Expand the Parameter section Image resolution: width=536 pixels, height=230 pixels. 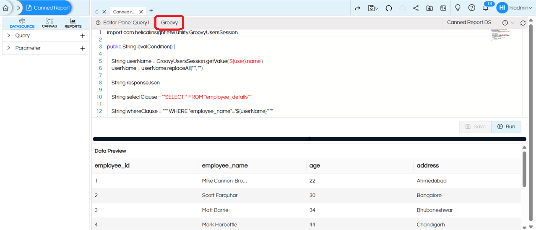click(9, 48)
